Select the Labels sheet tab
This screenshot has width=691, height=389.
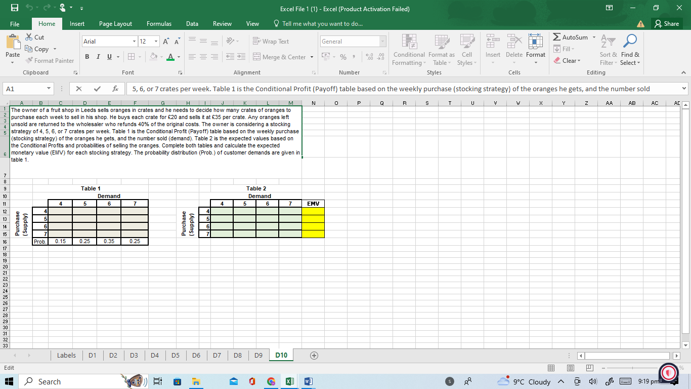66,356
